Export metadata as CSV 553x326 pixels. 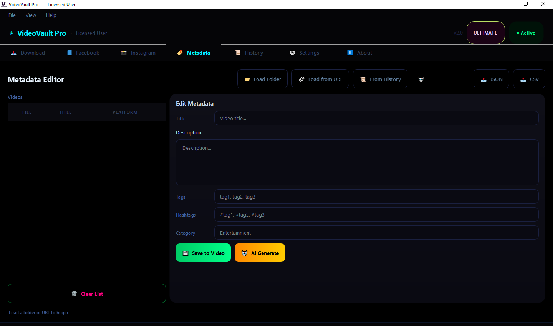(529, 79)
